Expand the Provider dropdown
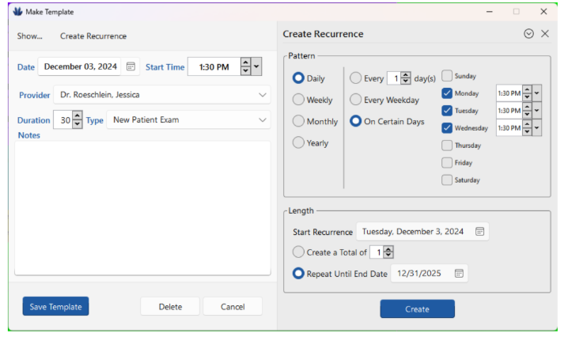568x337 pixels. pyautogui.click(x=263, y=96)
